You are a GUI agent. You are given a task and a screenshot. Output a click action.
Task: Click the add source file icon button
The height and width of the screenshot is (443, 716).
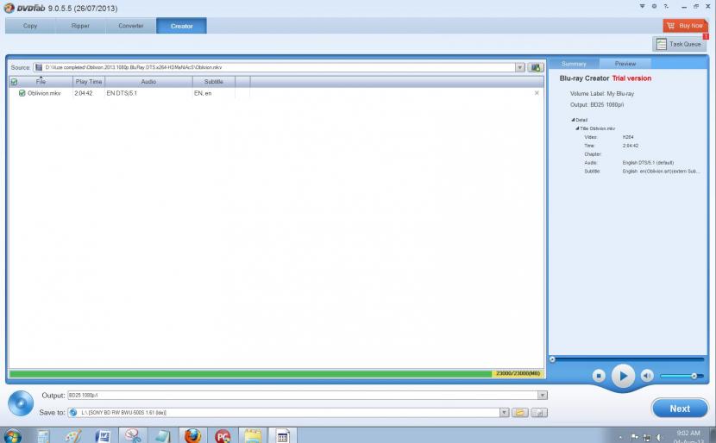tap(536, 67)
